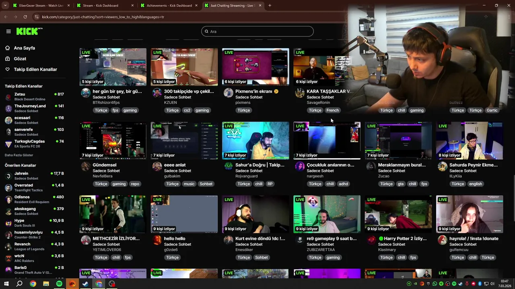Switch to Stream - Kick Dashboard tab
The image size is (515, 289).
coord(105,6)
